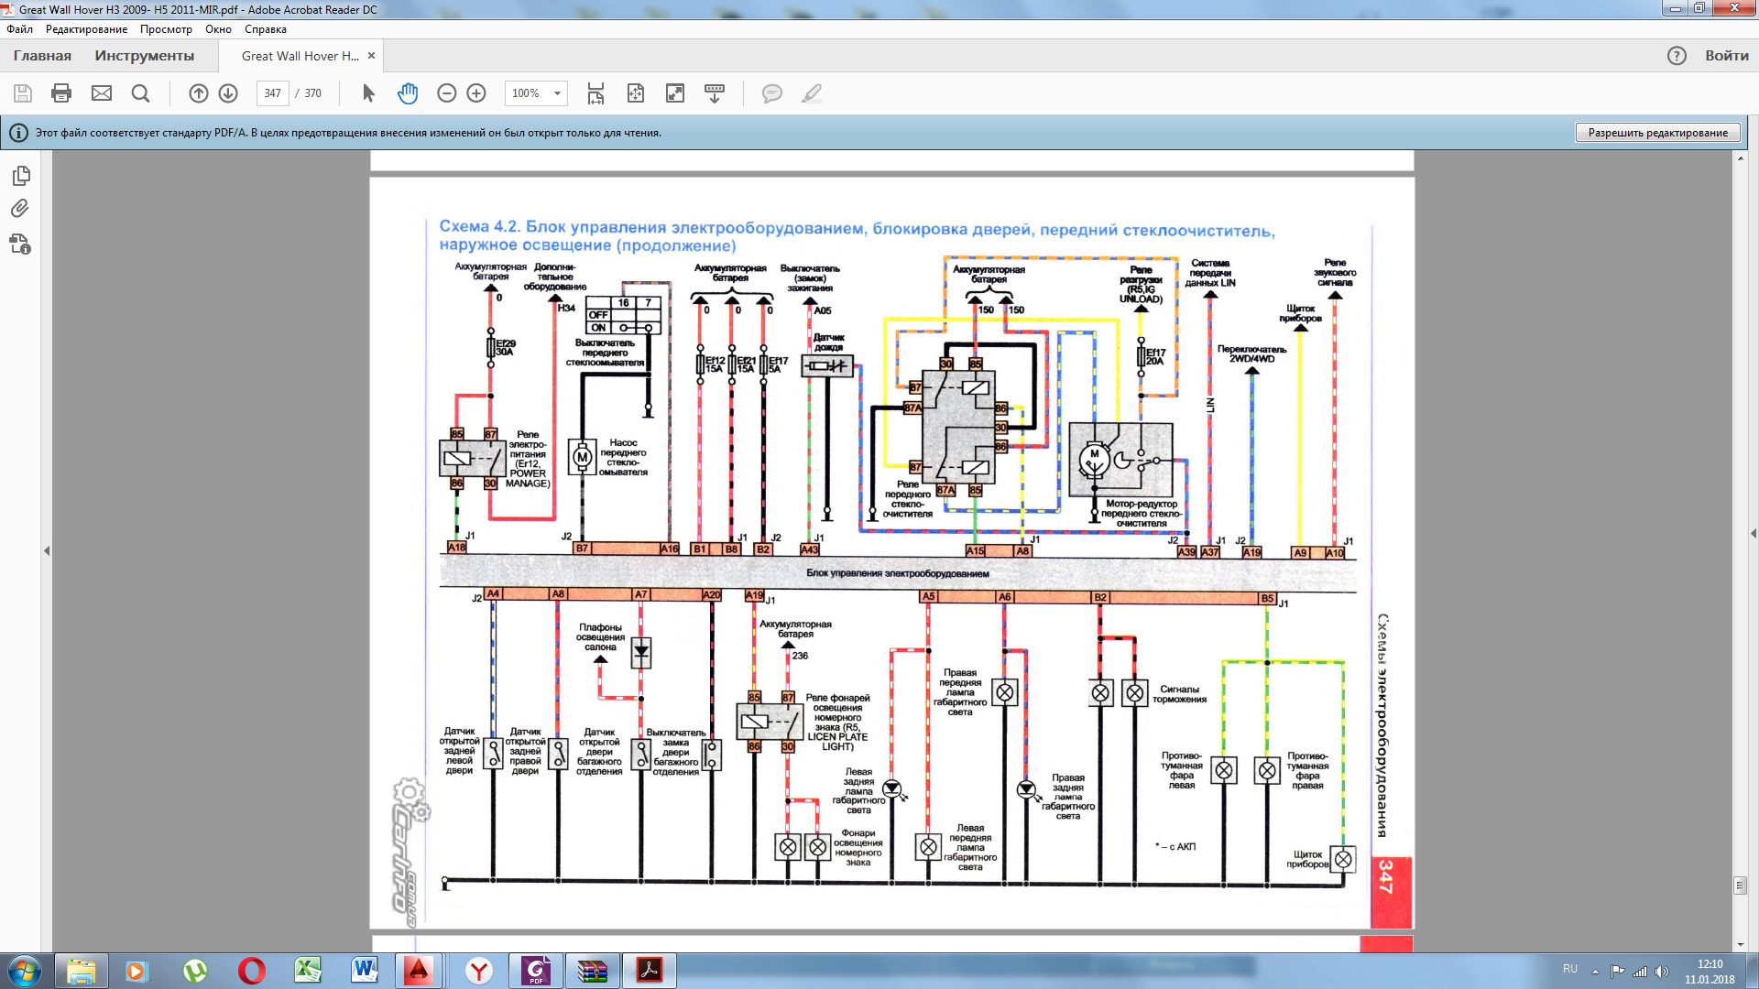
Task: Add a sticky note comment
Action: pyautogui.click(x=772, y=93)
